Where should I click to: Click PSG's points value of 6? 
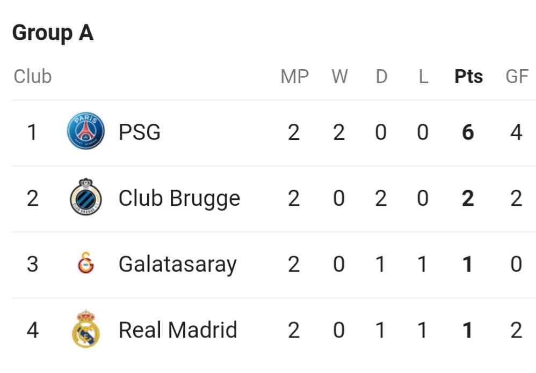[468, 132]
